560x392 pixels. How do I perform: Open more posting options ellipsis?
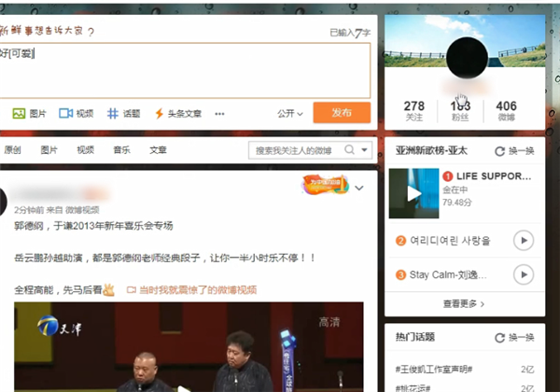coord(219,114)
